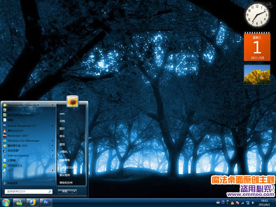
Task: Launch Firefox from the taskbar
Action: 33,203
